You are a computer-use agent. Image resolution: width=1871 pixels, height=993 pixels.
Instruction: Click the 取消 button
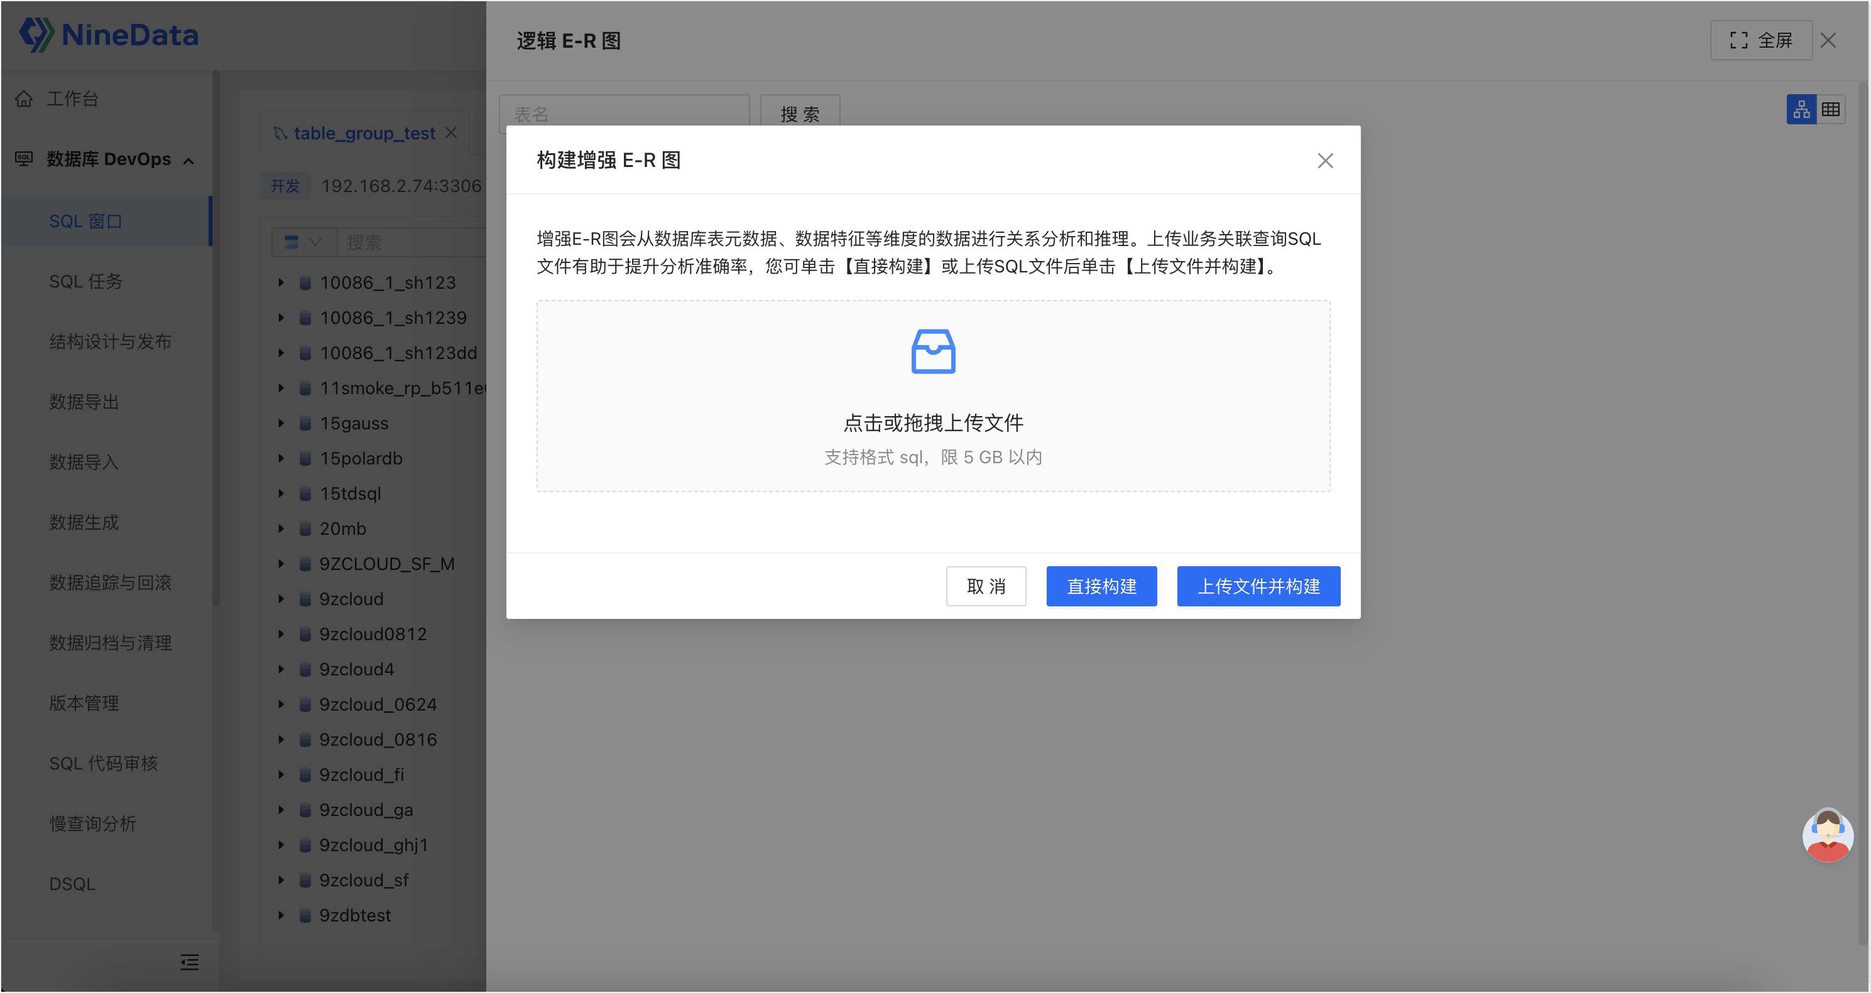click(986, 586)
